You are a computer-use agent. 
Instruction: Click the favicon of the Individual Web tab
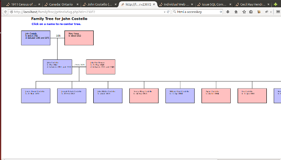coord(161,4)
